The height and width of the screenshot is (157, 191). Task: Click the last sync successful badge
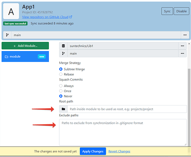click(15, 23)
